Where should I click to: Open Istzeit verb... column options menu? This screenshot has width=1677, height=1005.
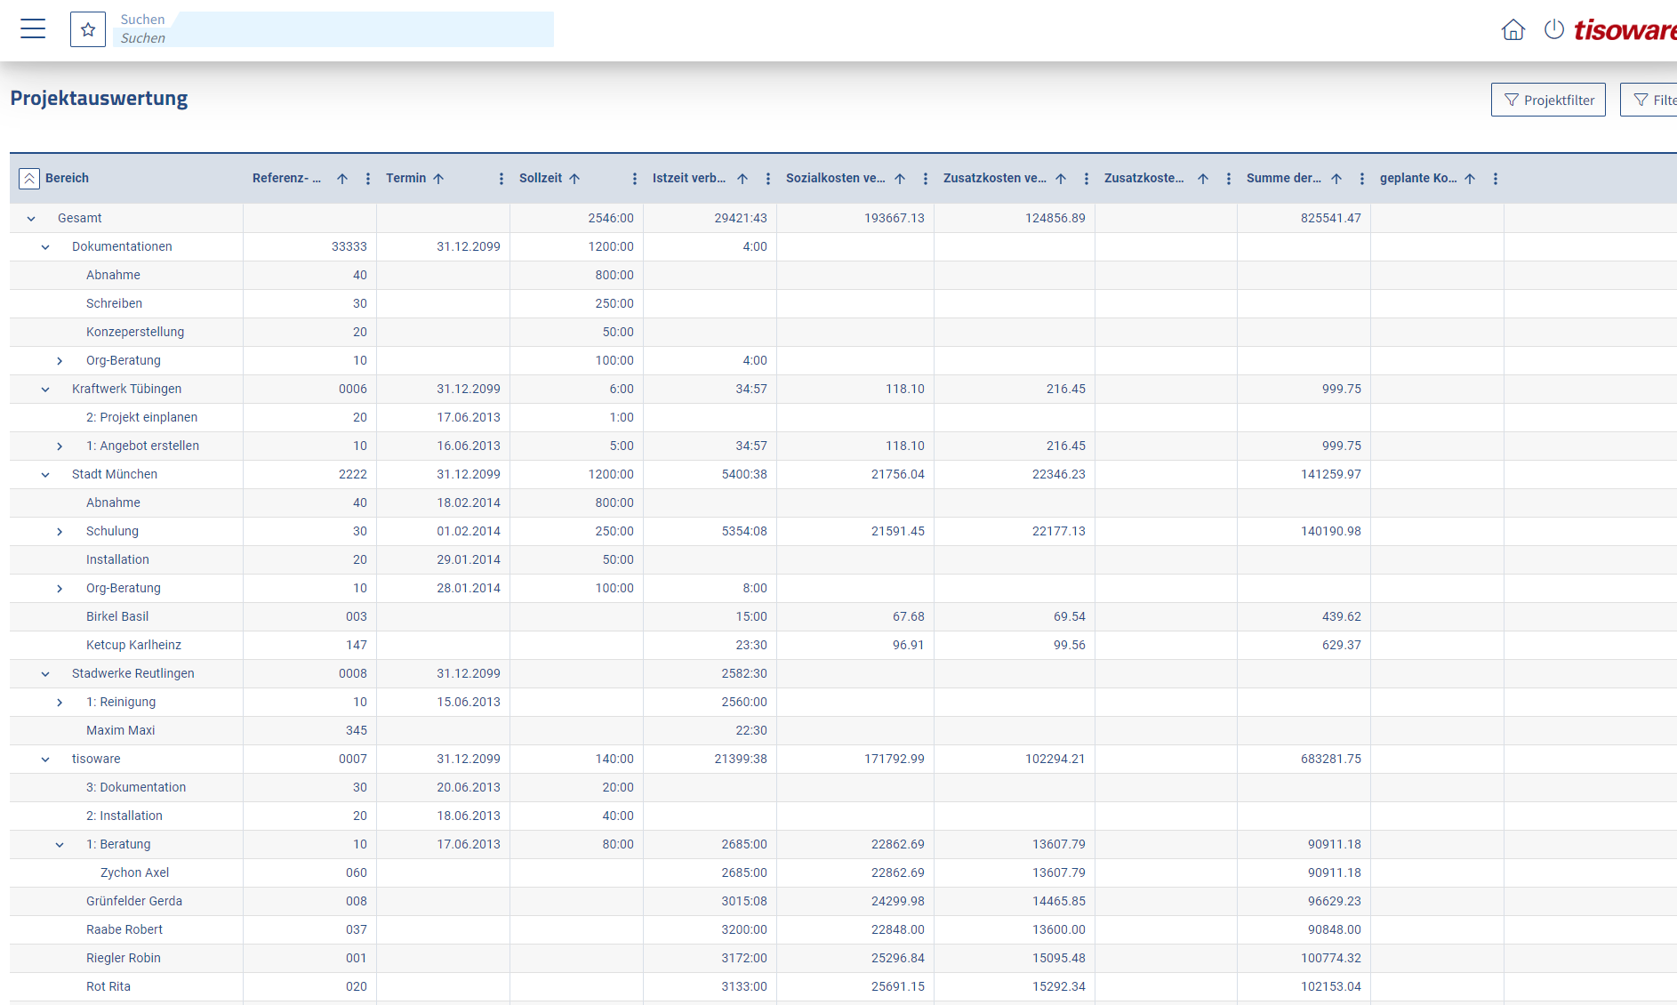tap(768, 179)
